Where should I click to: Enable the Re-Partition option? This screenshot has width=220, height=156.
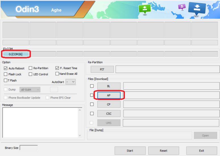pyautogui.click(x=30, y=68)
